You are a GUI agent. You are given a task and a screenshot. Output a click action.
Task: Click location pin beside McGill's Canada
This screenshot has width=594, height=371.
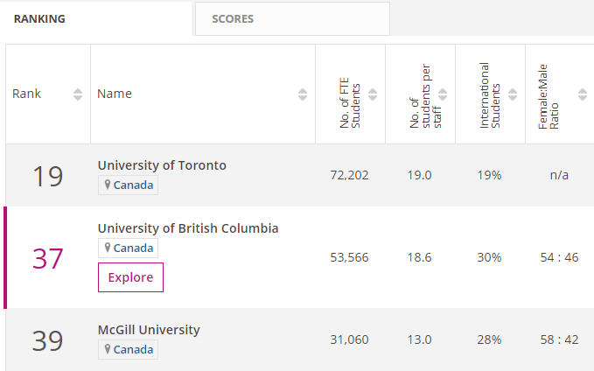click(x=108, y=349)
